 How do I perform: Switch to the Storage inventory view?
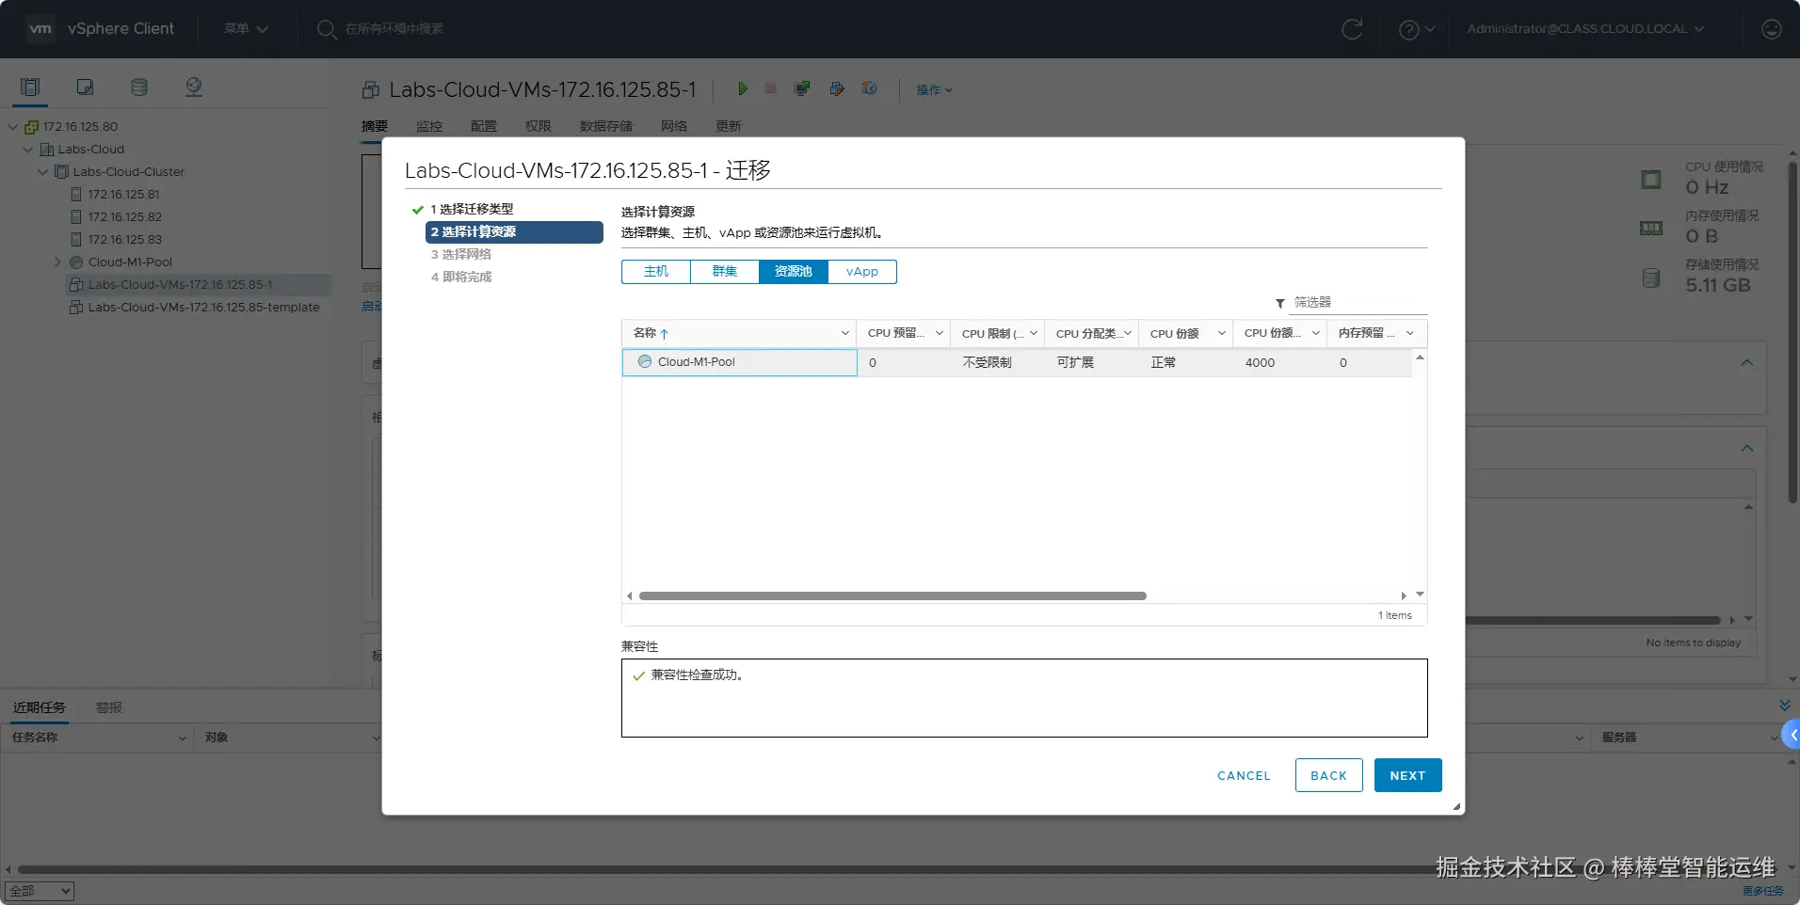(x=139, y=87)
